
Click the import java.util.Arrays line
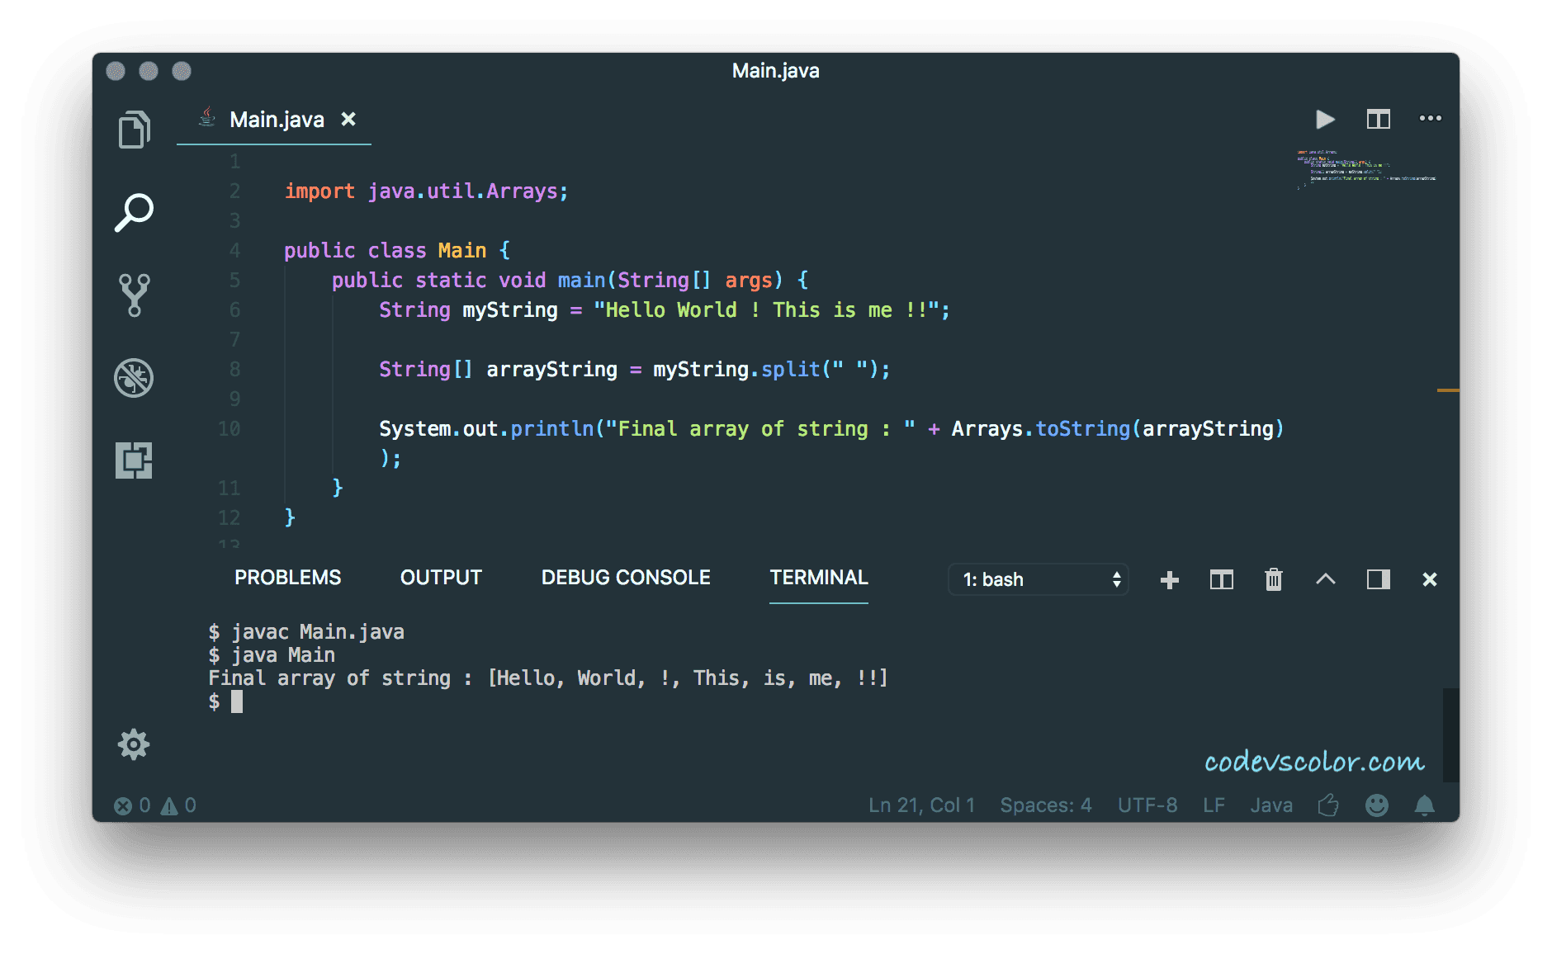click(426, 191)
